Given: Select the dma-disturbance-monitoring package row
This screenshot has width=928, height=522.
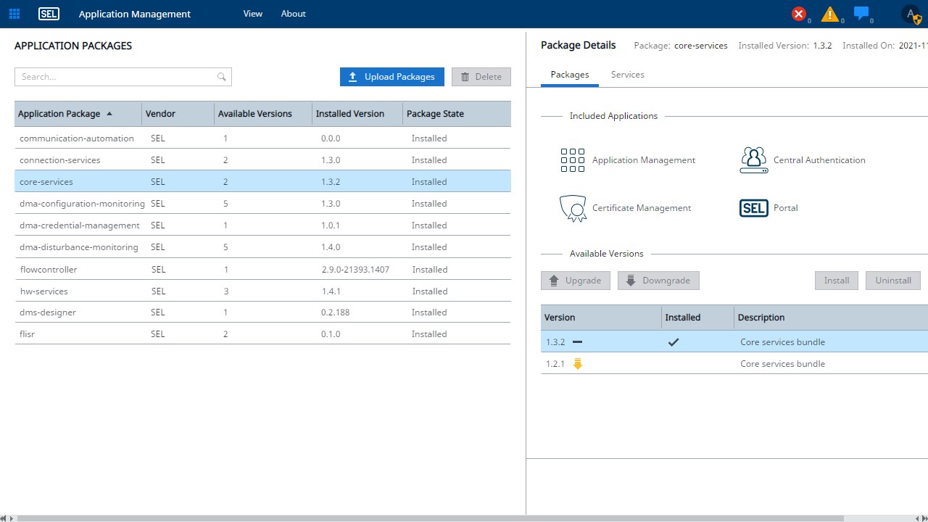Looking at the screenshot, I should (x=262, y=247).
